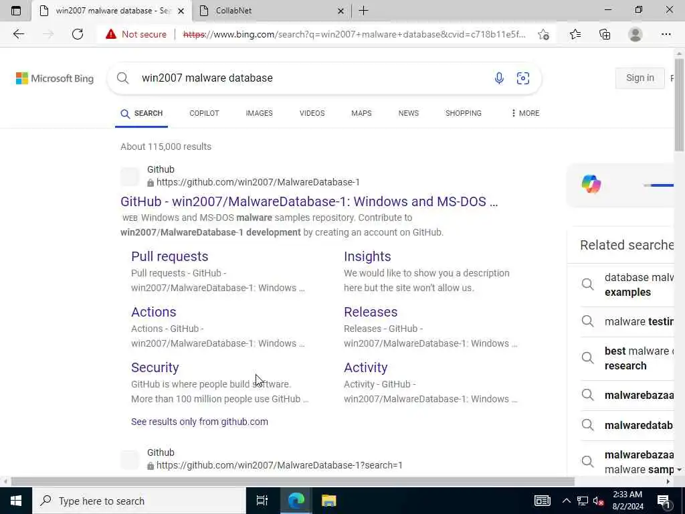Close the win2007 malware database tab
Viewport: 685px width, 514px height.
[181, 11]
